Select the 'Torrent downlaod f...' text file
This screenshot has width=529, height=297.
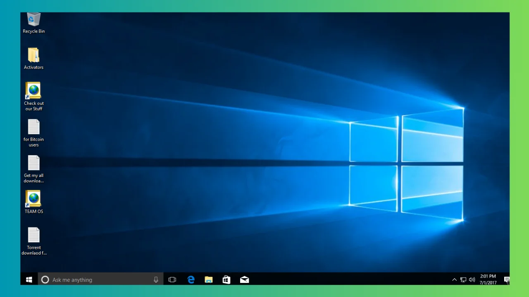tap(34, 241)
